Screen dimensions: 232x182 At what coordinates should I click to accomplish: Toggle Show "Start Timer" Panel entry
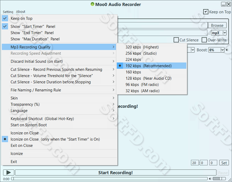(59, 26)
